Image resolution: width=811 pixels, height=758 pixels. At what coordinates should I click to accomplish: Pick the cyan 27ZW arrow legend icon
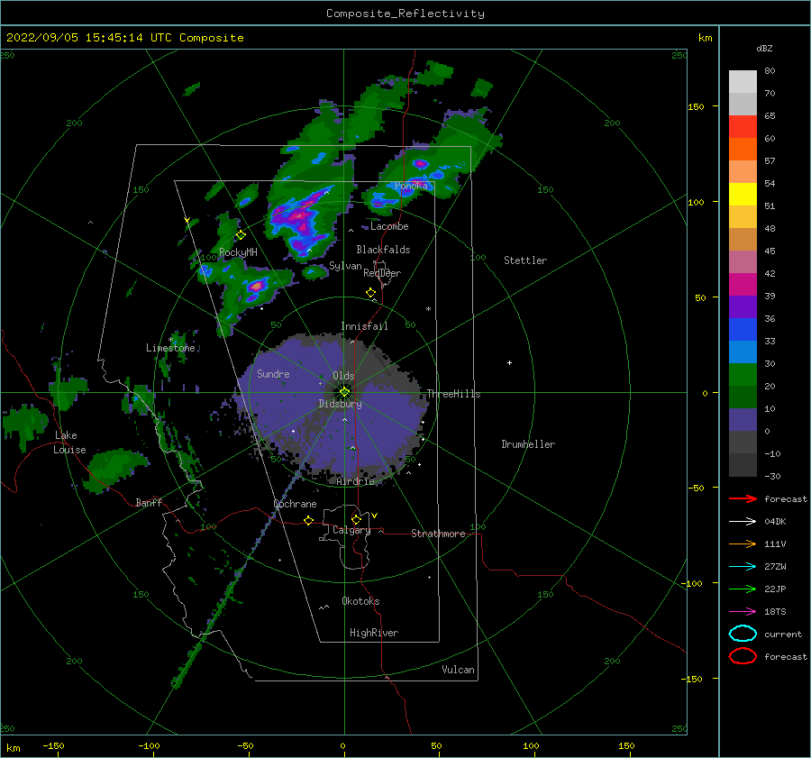[743, 567]
